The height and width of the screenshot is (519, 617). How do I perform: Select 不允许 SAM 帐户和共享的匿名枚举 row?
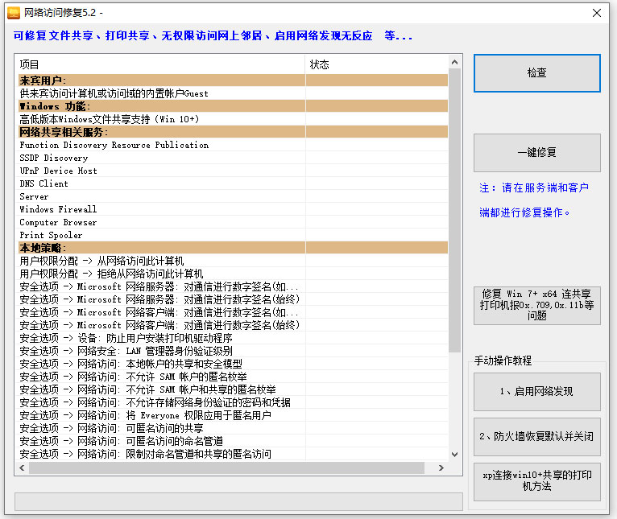coord(233,389)
